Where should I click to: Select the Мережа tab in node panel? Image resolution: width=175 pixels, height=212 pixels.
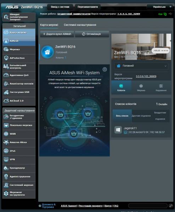141,88
